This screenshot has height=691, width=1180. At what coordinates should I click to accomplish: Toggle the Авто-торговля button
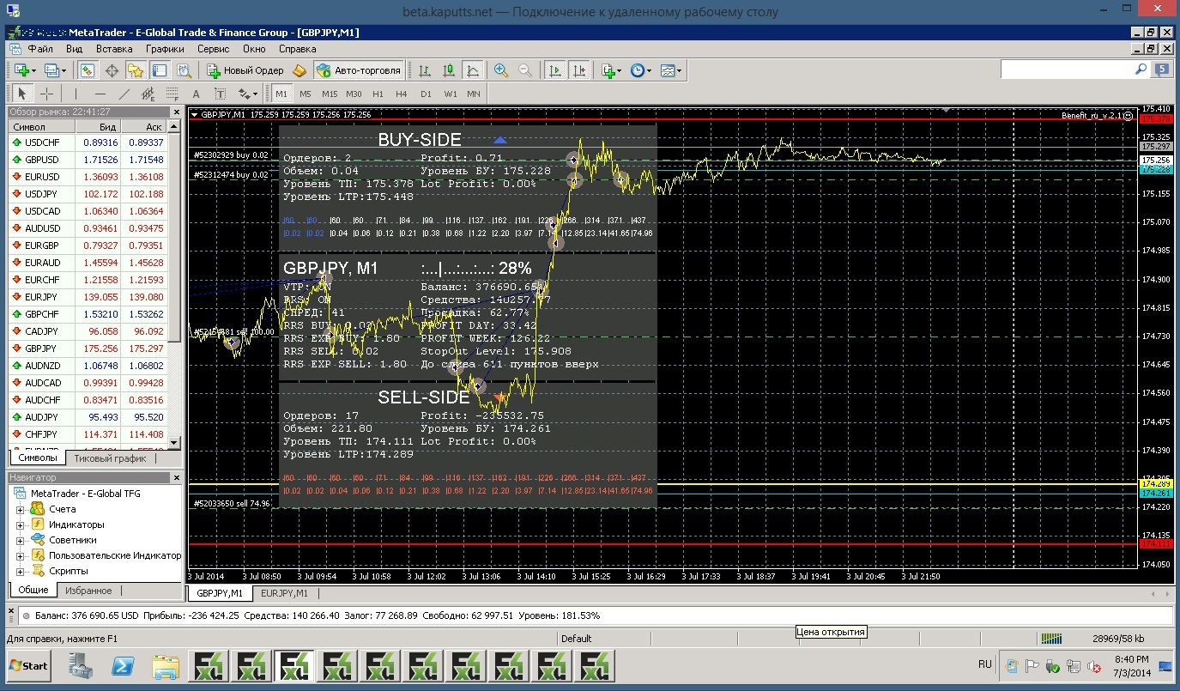point(358,70)
